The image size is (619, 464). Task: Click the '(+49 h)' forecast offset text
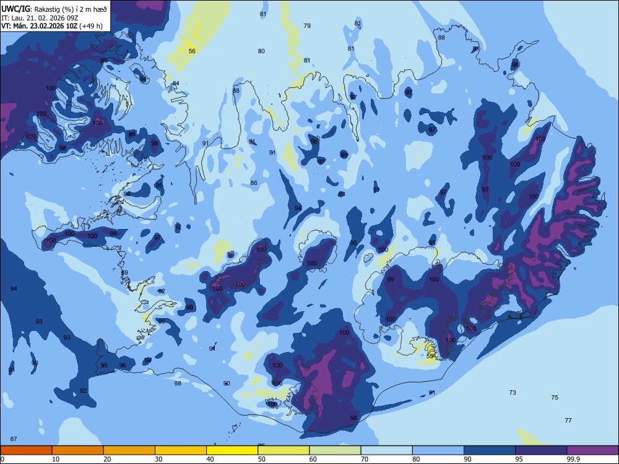tap(91, 26)
